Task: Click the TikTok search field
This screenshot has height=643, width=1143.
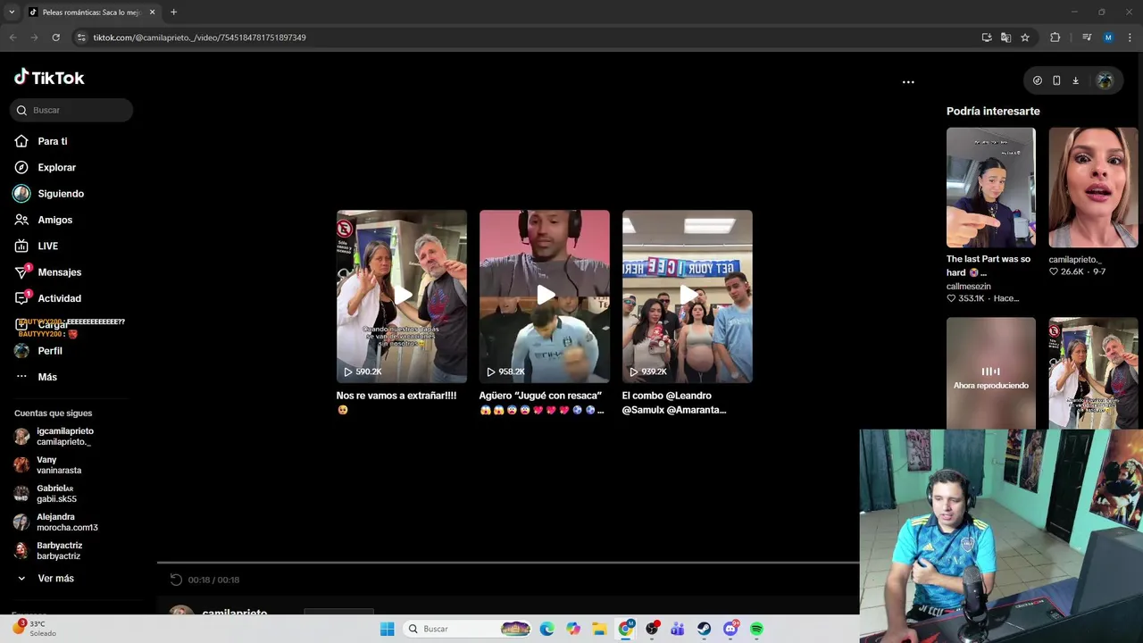Action: coord(71,110)
